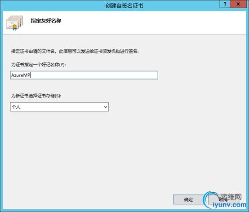
Task: Open the certificate store dropdown showing 个人
Action: pyautogui.click(x=59, y=107)
